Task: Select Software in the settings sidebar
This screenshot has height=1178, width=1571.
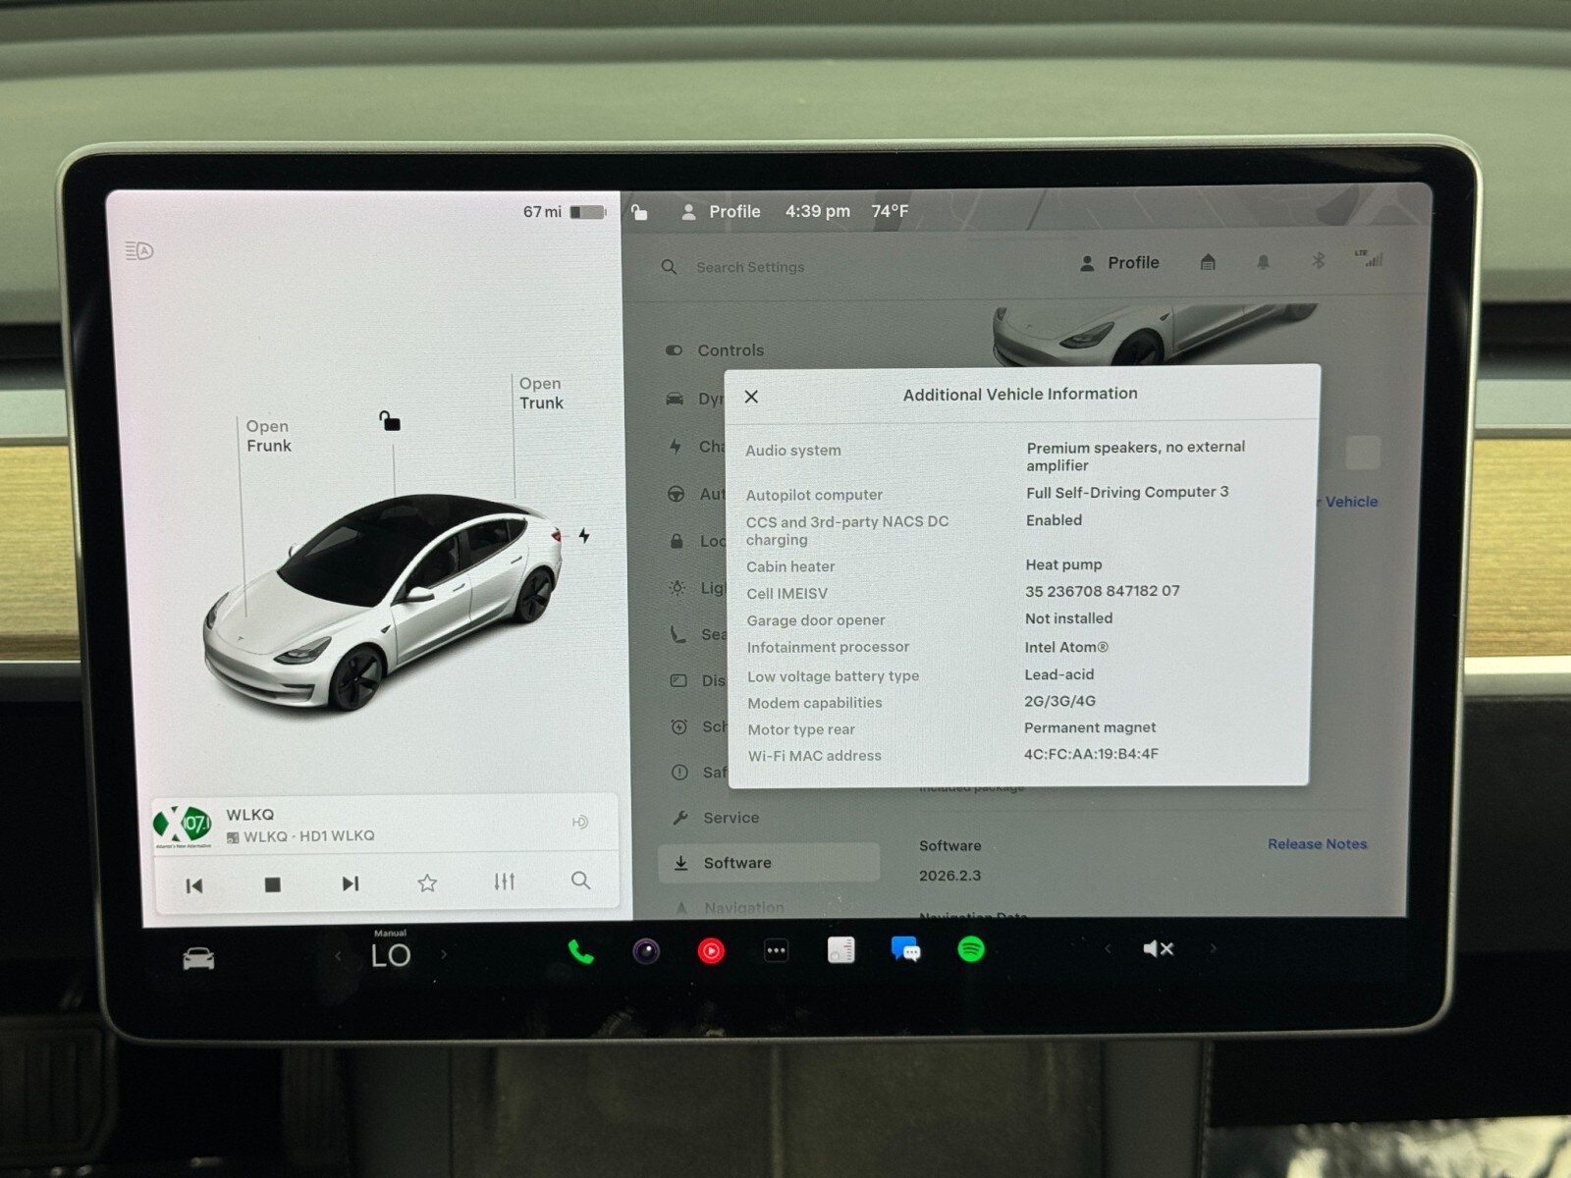Action: tap(736, 863)
